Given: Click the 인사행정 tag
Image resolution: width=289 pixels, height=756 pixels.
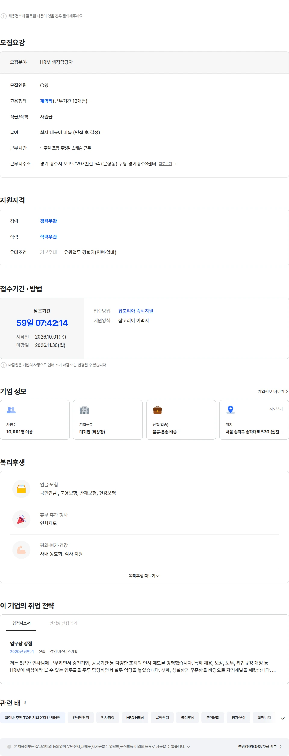Looking at the screenshot, I should (x=108, y=718).
